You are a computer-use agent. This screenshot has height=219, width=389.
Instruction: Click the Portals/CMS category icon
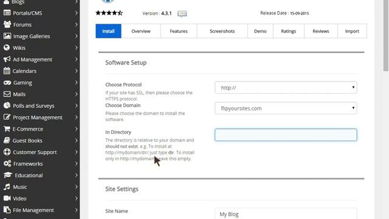point(7,13)
